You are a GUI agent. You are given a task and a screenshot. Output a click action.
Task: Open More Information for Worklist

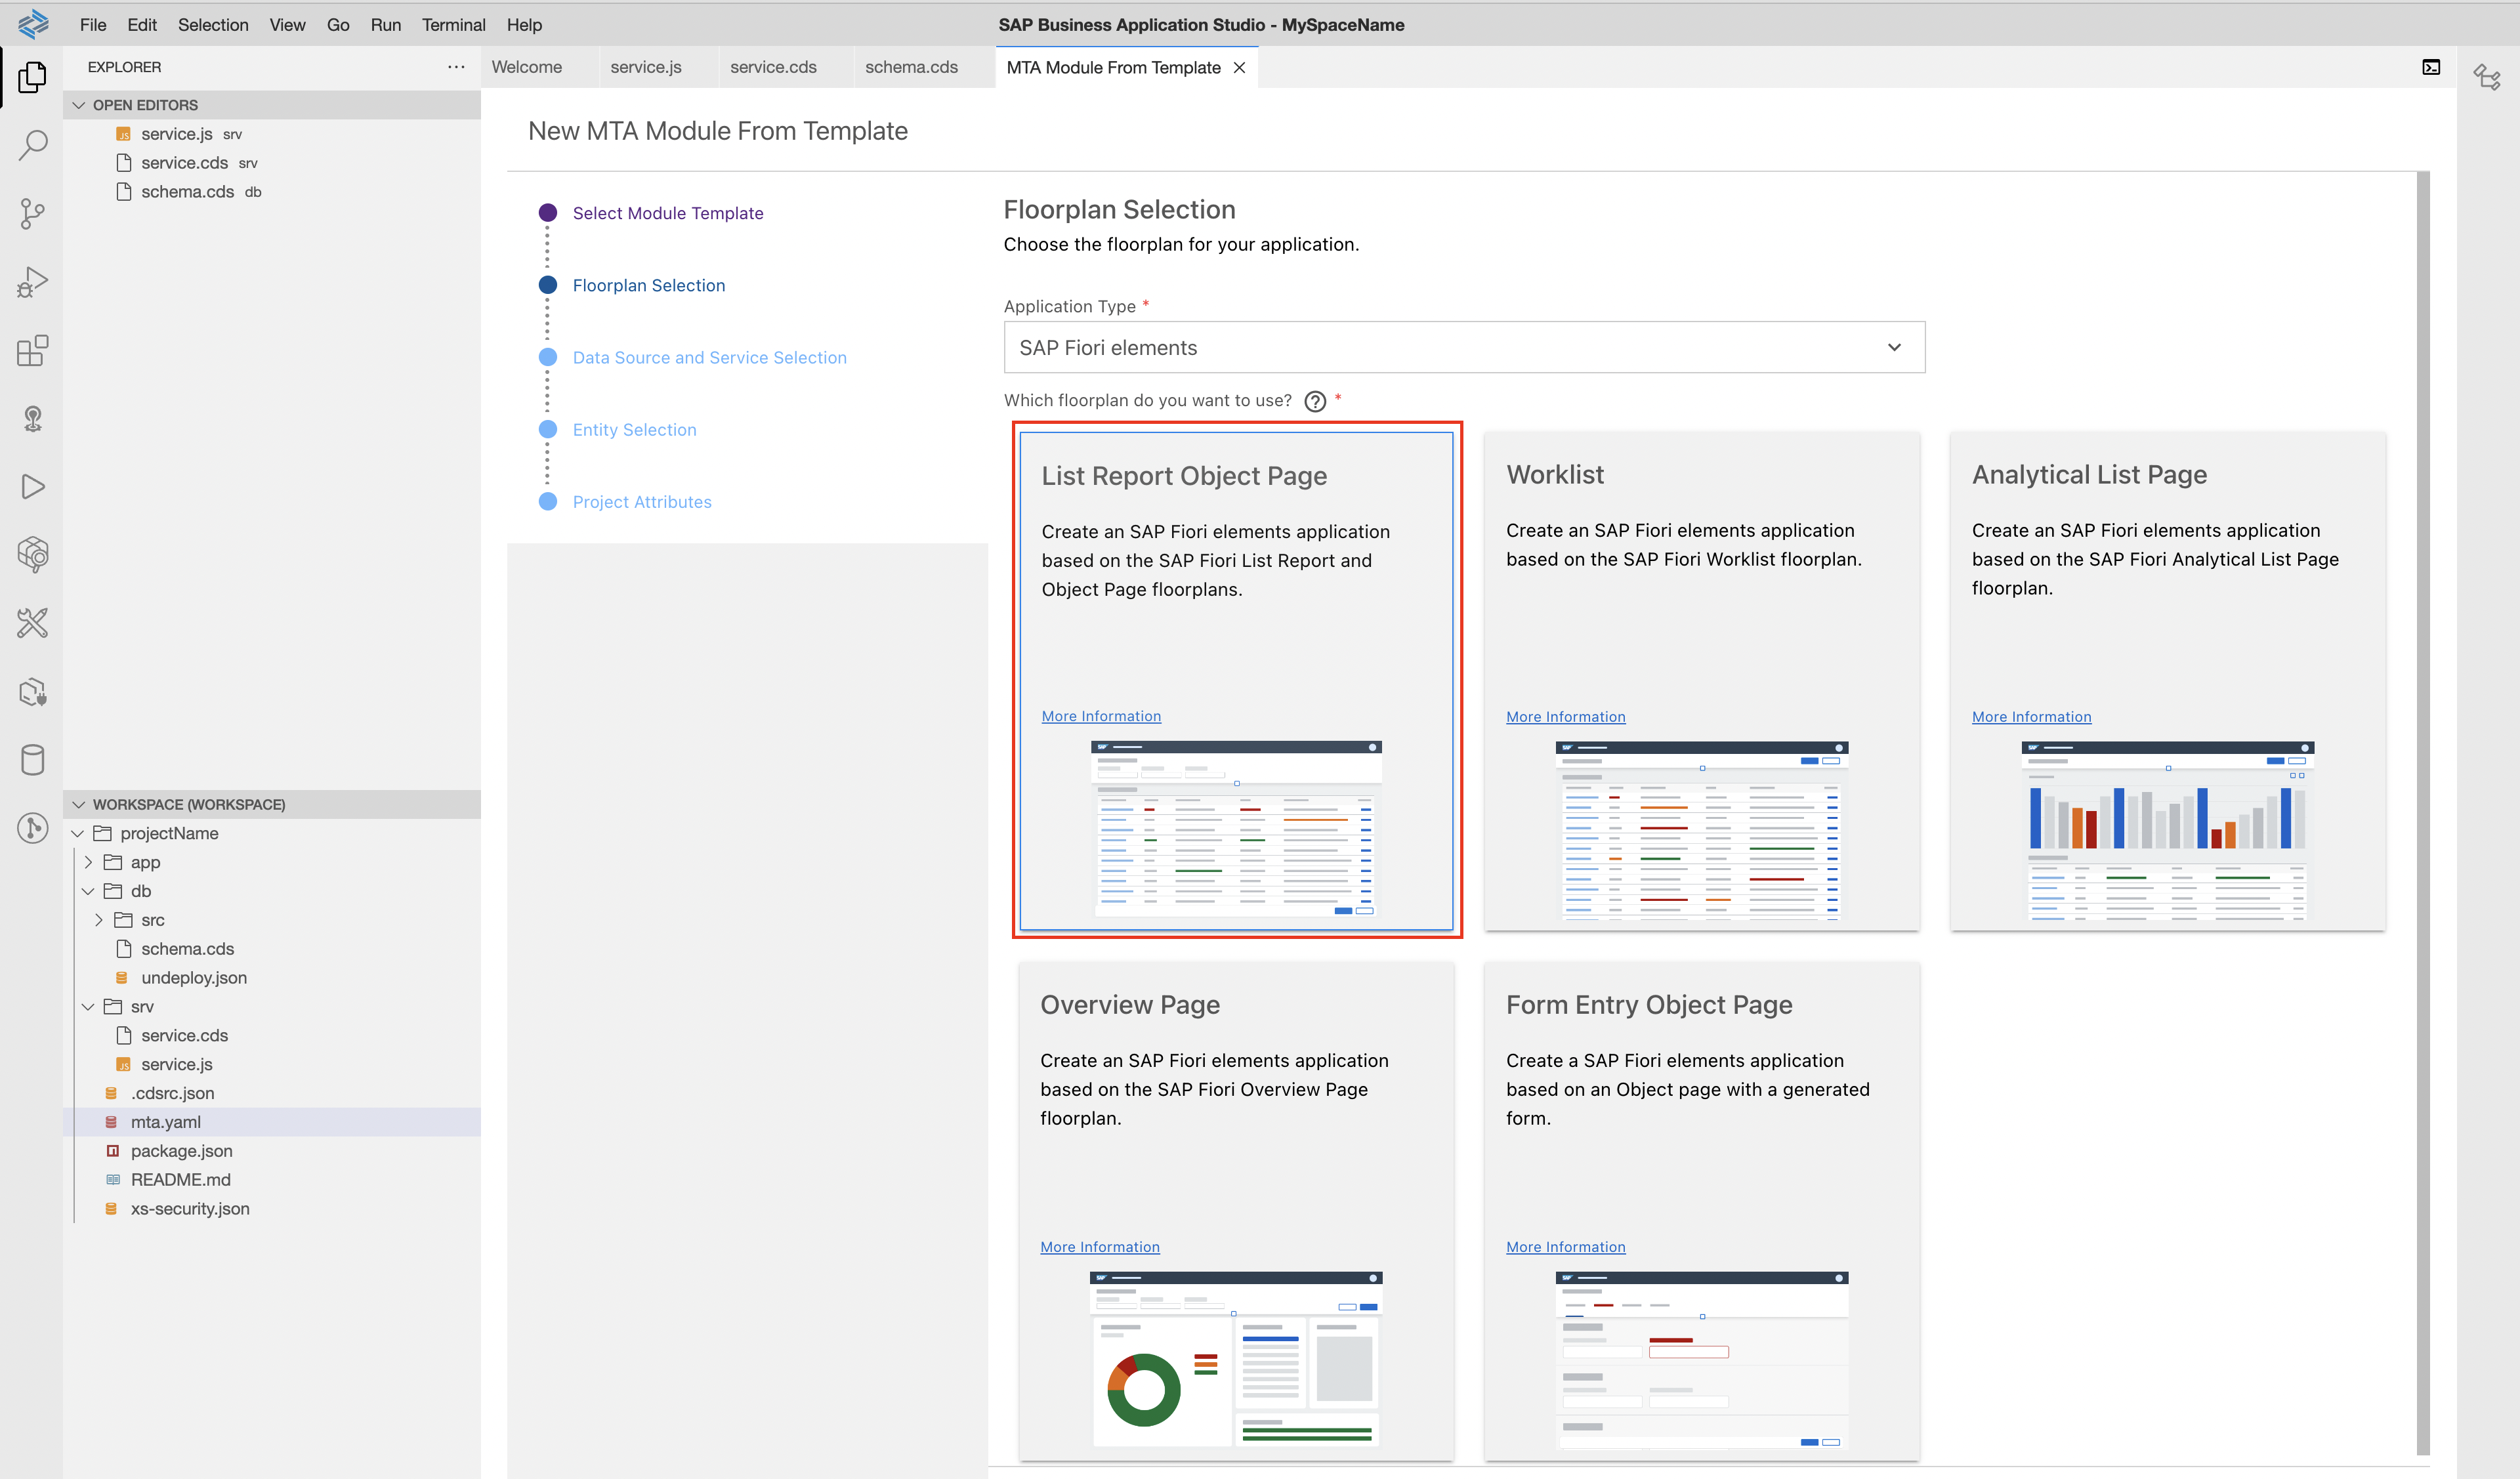point(1566,717)
